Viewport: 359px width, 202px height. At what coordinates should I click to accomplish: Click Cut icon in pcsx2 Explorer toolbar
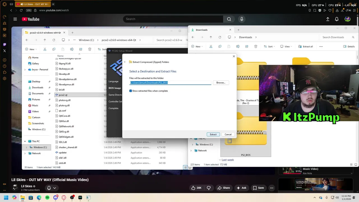[45, 49]
